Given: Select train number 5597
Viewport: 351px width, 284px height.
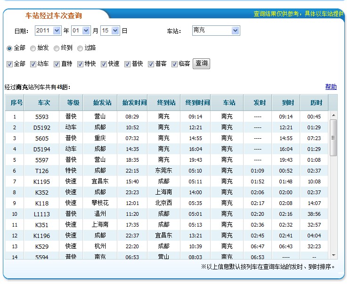Looking at the screenshot, I should [42, 160].
